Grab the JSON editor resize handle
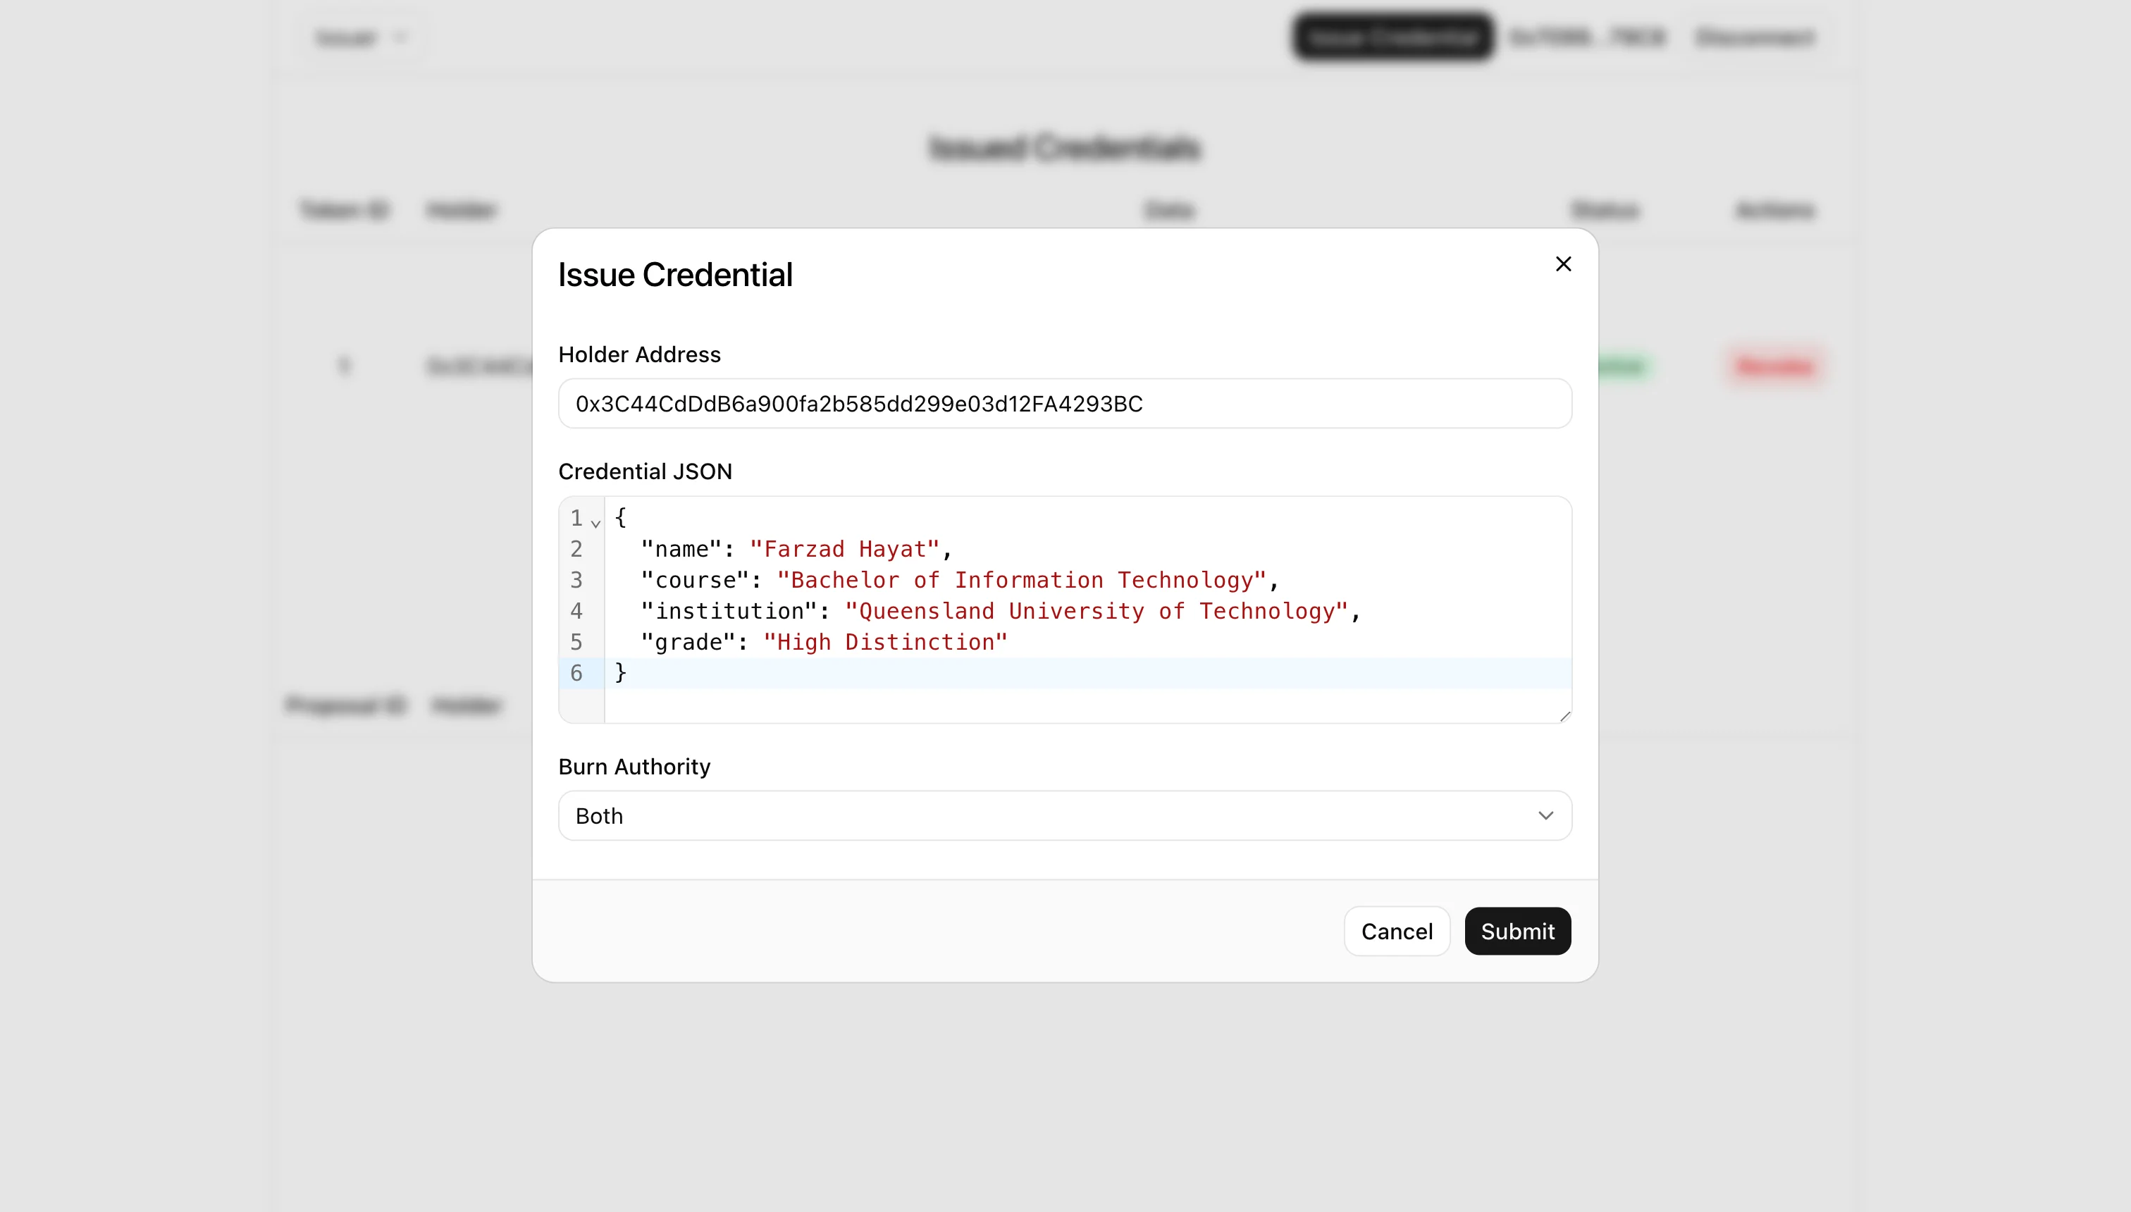Viewport: 2131px width, 1212px height. click(1564, 716)
